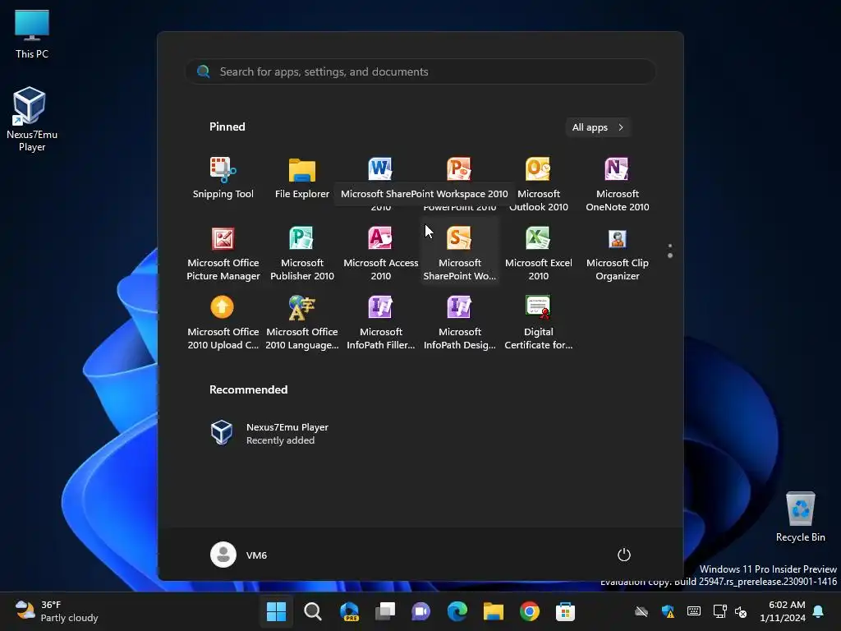Open Microsoft Edge Preview from taskbar

click(x=349, y=611)
